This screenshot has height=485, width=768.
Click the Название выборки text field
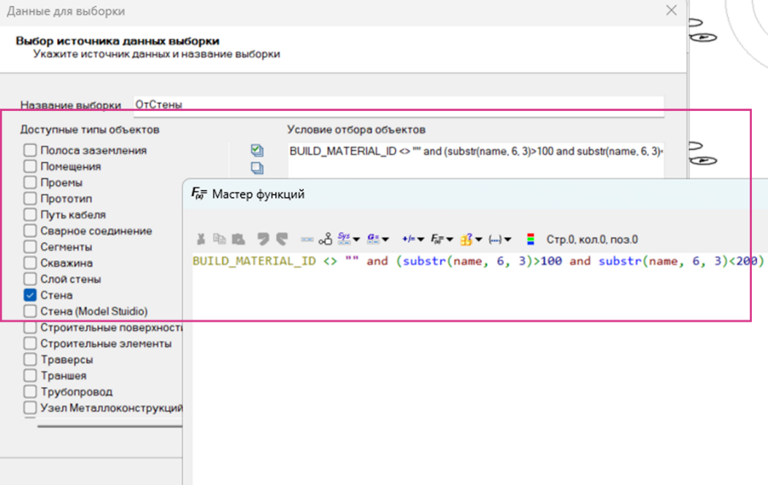click(398, 104)
